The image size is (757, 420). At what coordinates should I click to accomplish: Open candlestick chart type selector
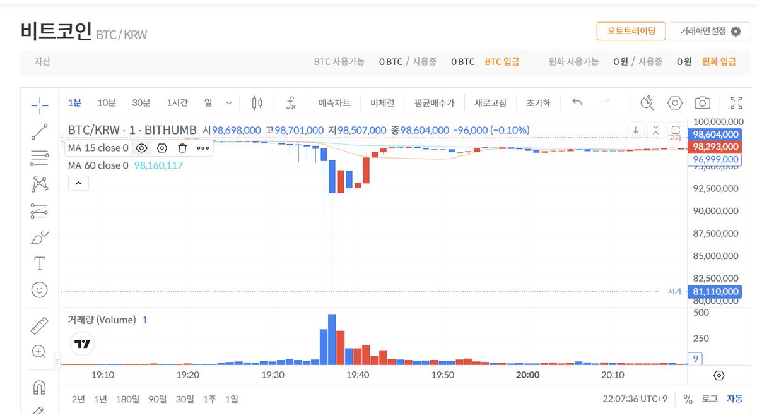257,103
